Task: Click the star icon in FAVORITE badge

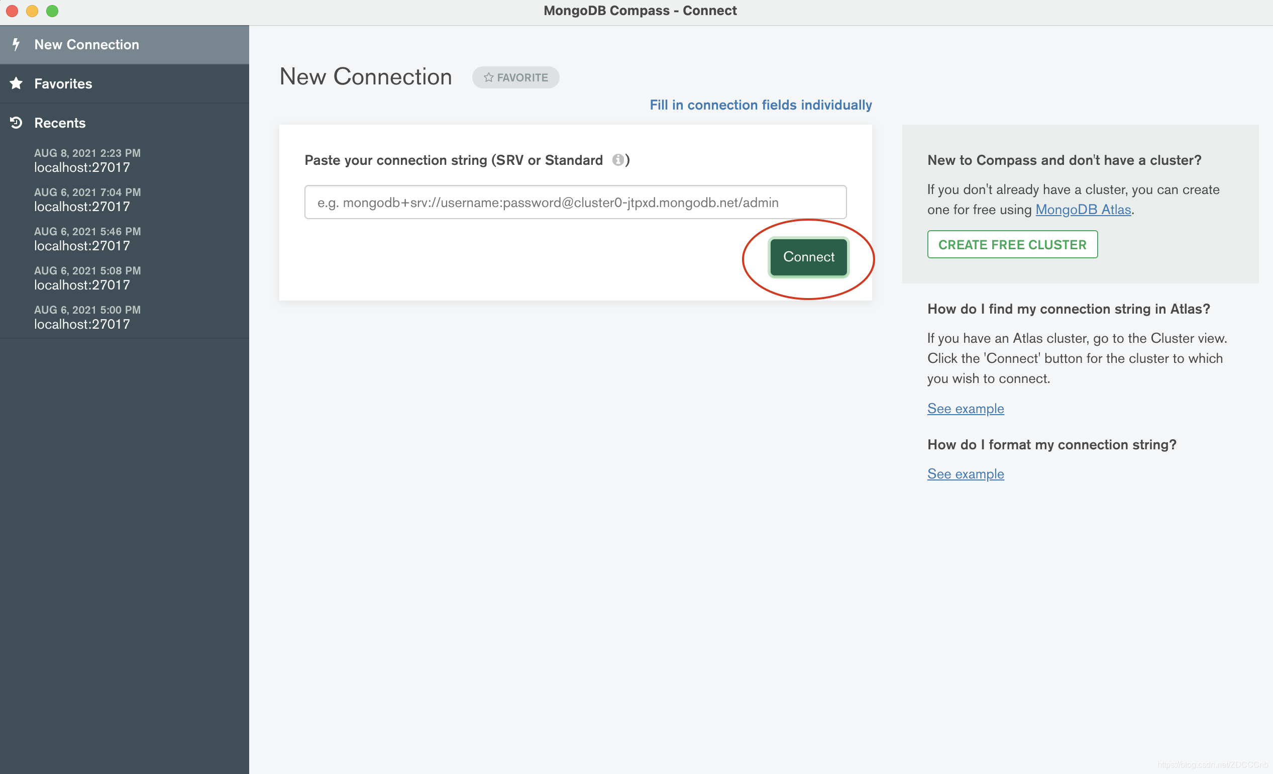Action: pos(488,77)
